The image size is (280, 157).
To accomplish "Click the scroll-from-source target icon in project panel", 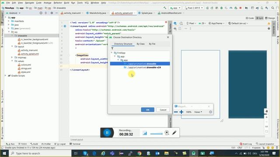I will point(41,13).
